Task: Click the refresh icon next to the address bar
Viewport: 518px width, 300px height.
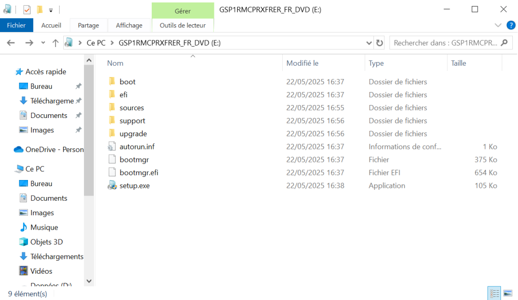Action: pyautogui.click(x=380, y=42)
